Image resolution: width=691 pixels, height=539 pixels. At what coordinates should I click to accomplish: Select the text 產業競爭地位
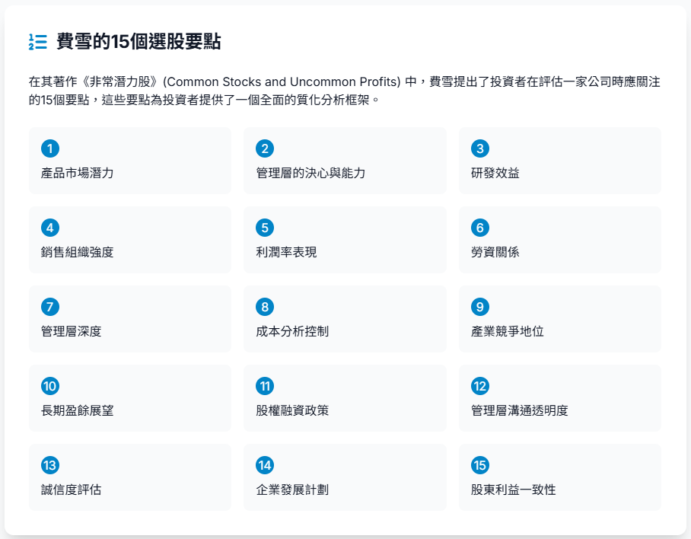508,331
